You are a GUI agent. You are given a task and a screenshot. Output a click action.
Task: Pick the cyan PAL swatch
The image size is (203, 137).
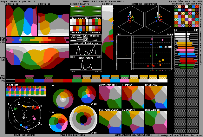[115, 81]
